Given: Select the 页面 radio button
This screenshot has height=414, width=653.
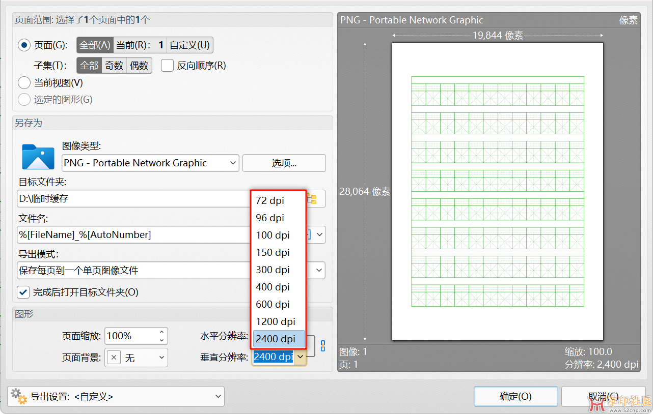Looking at the screenshot, I should (24, 45).
